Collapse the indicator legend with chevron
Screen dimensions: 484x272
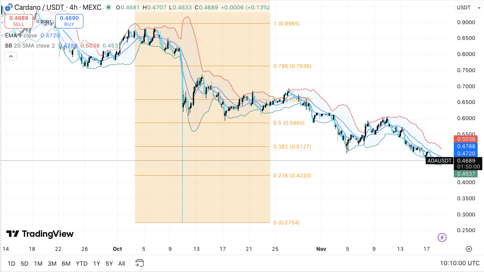[11, 56]
